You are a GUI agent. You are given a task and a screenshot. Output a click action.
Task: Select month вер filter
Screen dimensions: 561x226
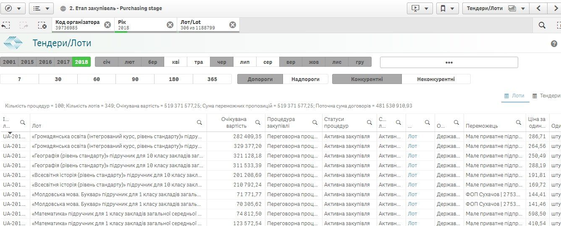click(291, 62)
